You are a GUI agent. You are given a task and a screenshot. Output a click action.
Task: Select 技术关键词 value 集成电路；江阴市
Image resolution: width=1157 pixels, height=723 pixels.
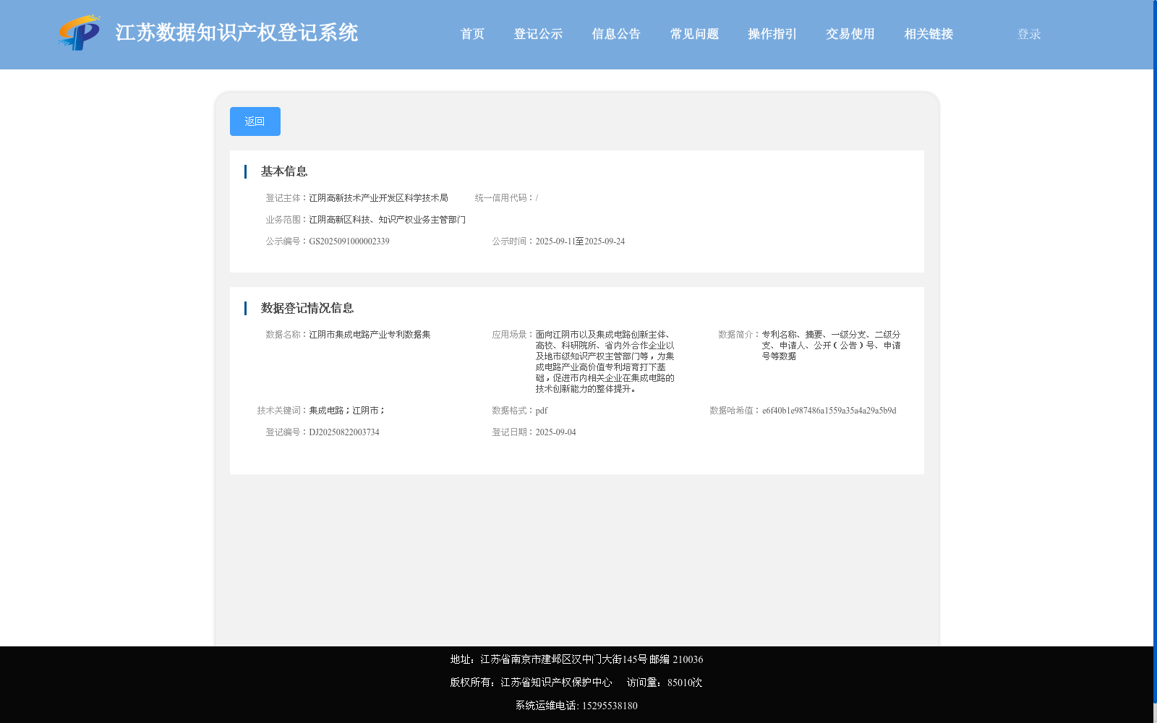click(347, 411)
